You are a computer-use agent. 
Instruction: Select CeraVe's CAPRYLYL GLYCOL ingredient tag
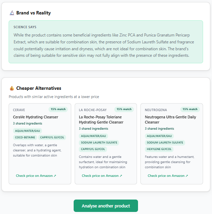[52, 137]
